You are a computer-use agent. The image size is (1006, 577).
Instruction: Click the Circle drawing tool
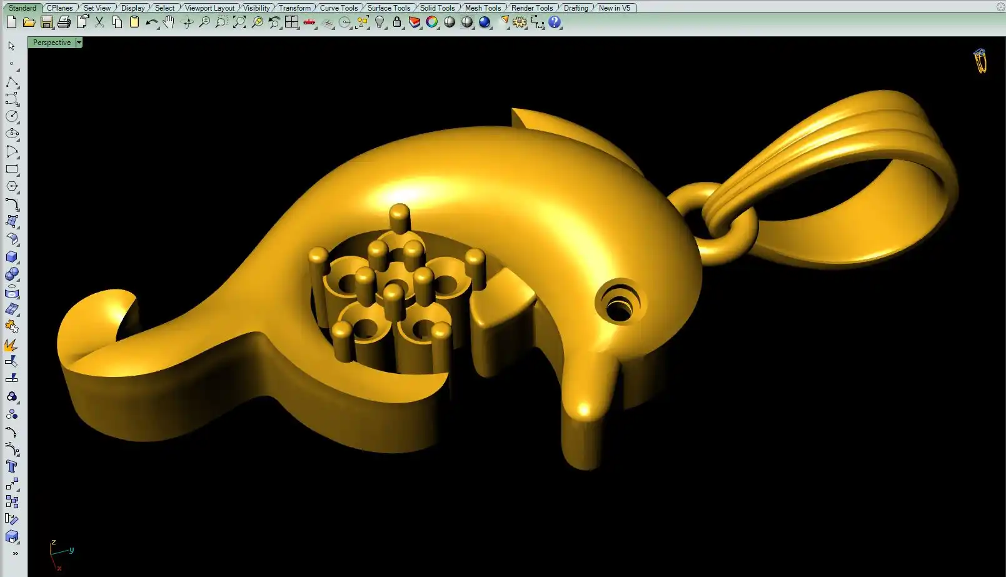pyautogui.click(x=11, y=116)
